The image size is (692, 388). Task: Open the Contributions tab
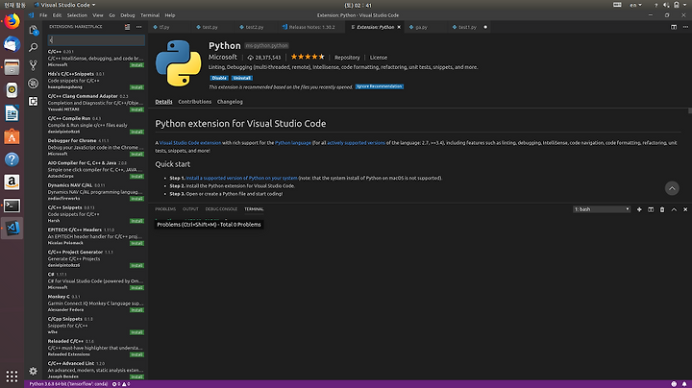coord(194,102)
